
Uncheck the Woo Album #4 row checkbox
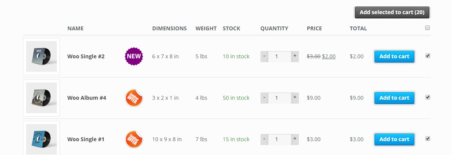click(x=428, y=97)
